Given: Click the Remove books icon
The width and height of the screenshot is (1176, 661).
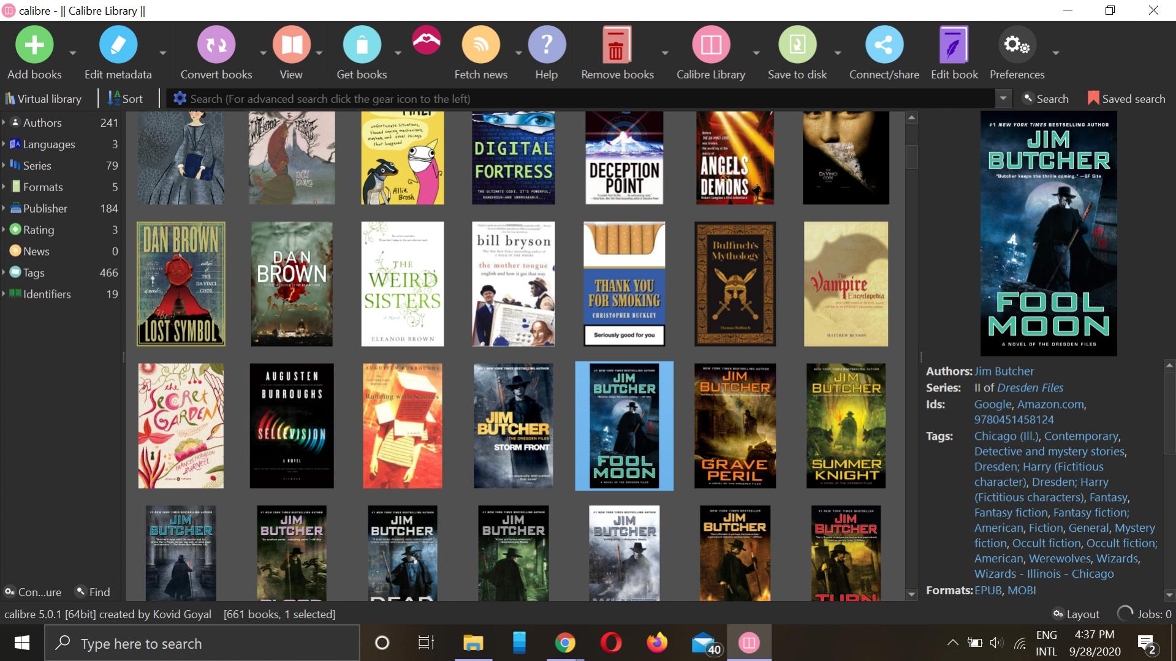Looking at the screenshot, I should tap(616, 45).
